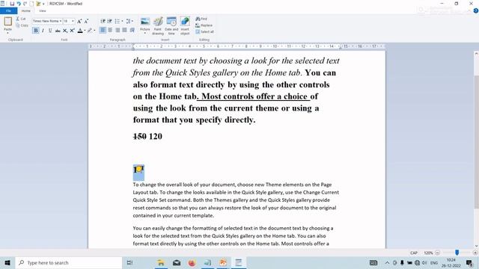Click the Shrink font icon

tap(87, 21)
